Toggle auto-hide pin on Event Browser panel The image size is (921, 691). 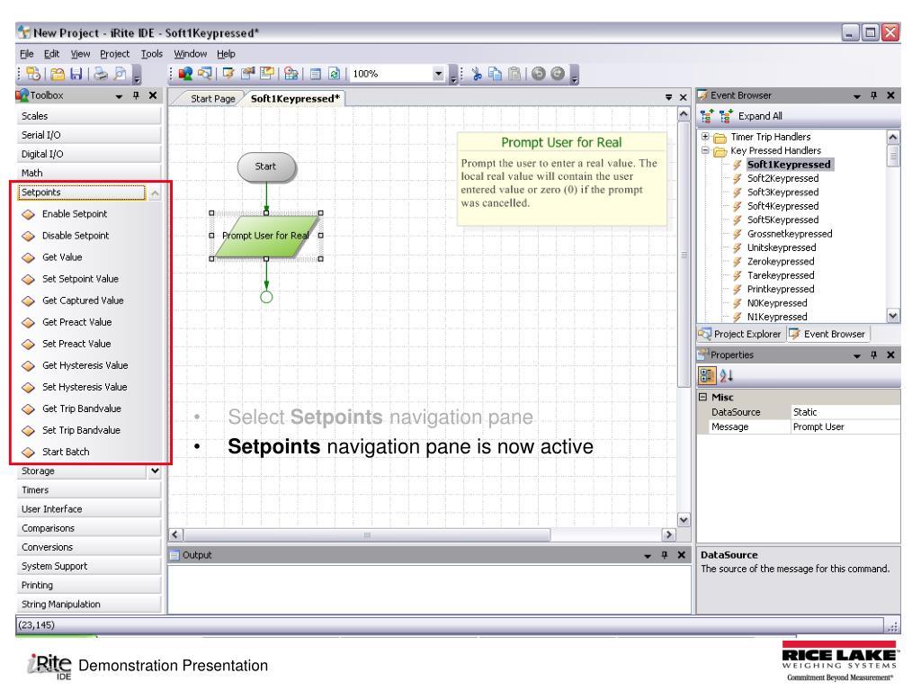[x=873, y=95]
